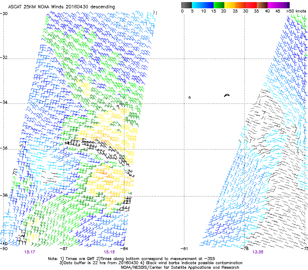Click the legend tick label '40'

[267, 11]
